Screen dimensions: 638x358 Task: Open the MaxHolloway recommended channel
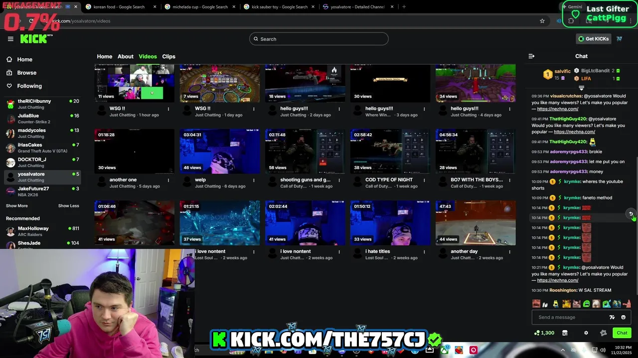point(42,231)
